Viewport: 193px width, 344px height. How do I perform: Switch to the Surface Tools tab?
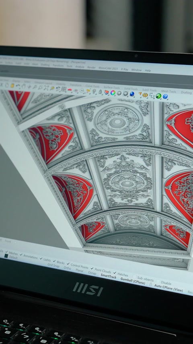coord(112,87)
